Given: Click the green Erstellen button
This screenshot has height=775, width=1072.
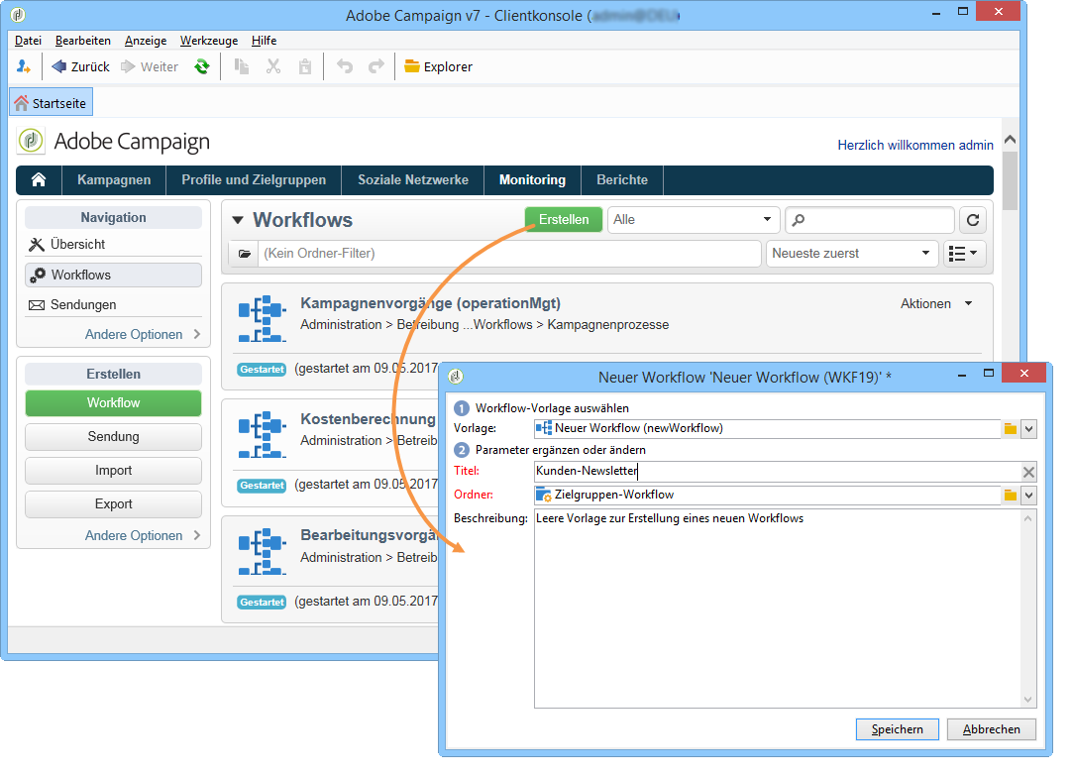Looking at the screenshot, I should pos(564,220).
